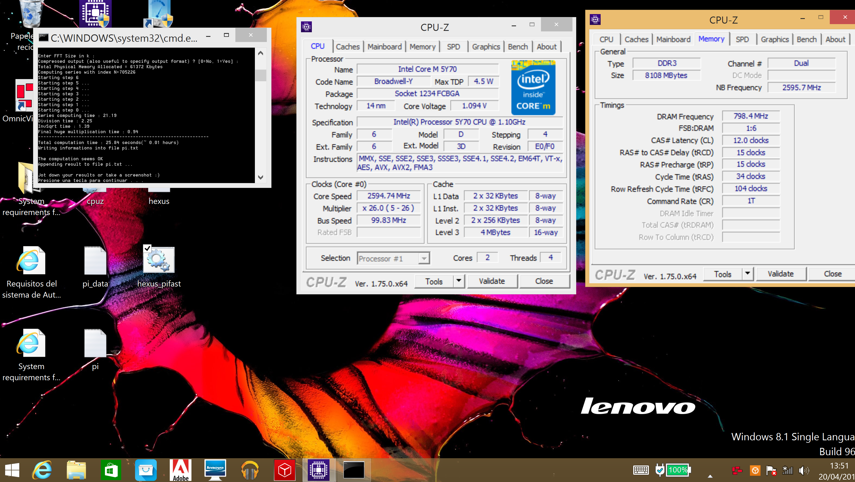
Task: Open SPD tab in CPU window
Action: (x=453, y=47)
